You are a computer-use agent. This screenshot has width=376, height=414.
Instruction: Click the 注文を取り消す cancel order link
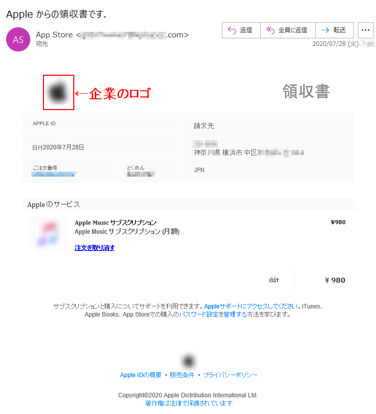tap(95, 248)
